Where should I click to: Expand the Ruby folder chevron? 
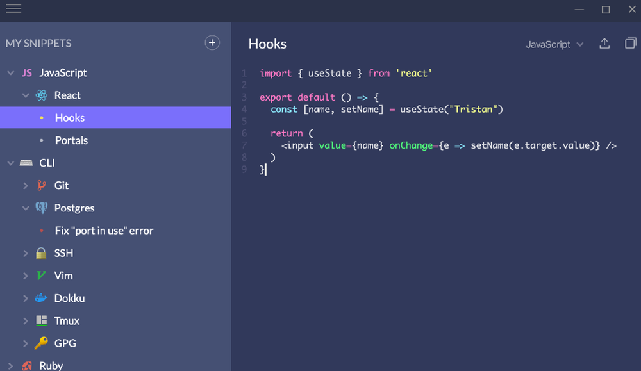coord(11,366)
